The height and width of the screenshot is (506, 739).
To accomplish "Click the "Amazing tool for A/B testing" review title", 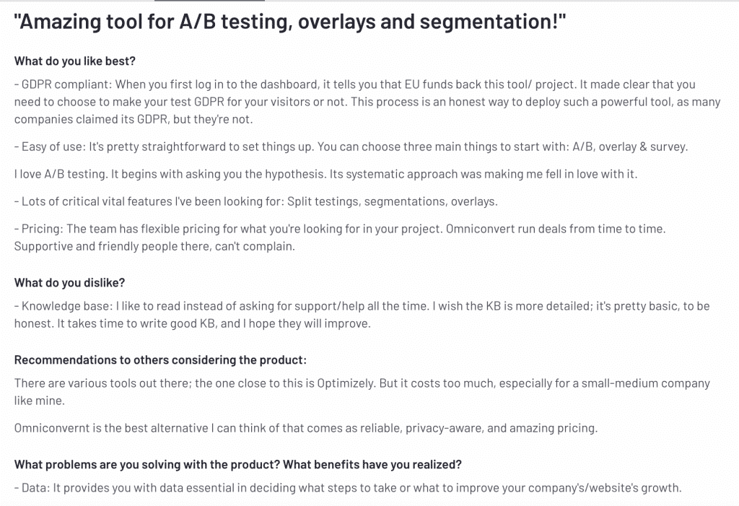I will click(289, 22).
